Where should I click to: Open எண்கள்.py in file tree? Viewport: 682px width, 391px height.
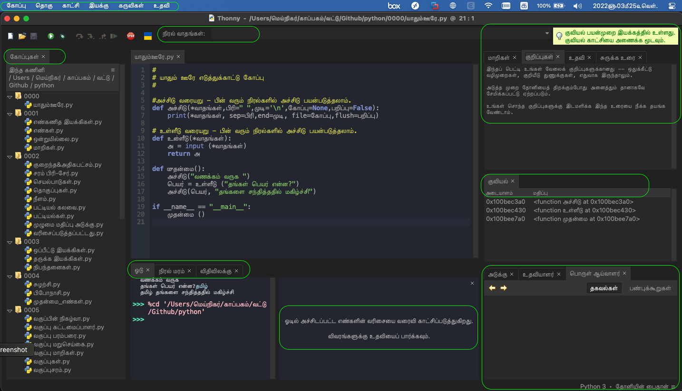click(48, 131)
